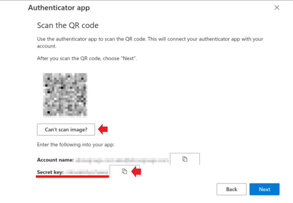
Task: Select the blurred account name value
Action: [122, 160]
